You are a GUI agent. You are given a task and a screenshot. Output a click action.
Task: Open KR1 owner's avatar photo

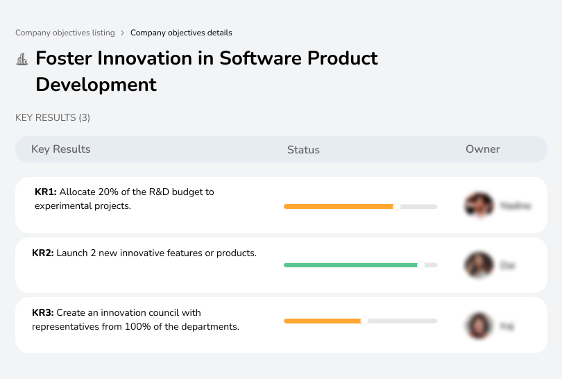478,205
